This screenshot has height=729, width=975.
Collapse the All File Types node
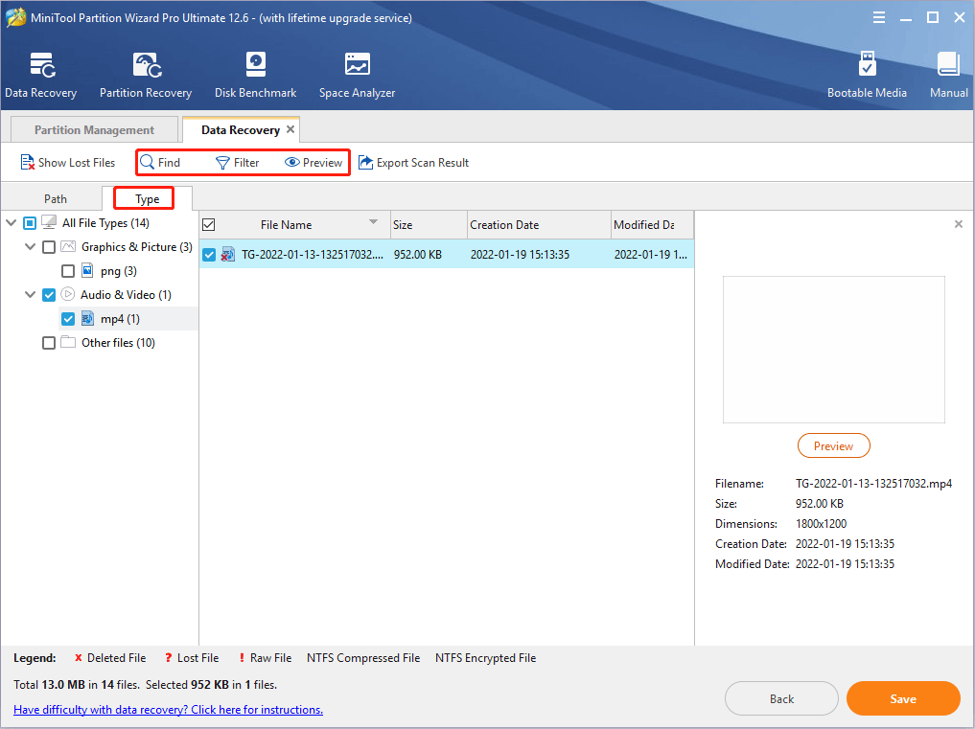[12, 222]
